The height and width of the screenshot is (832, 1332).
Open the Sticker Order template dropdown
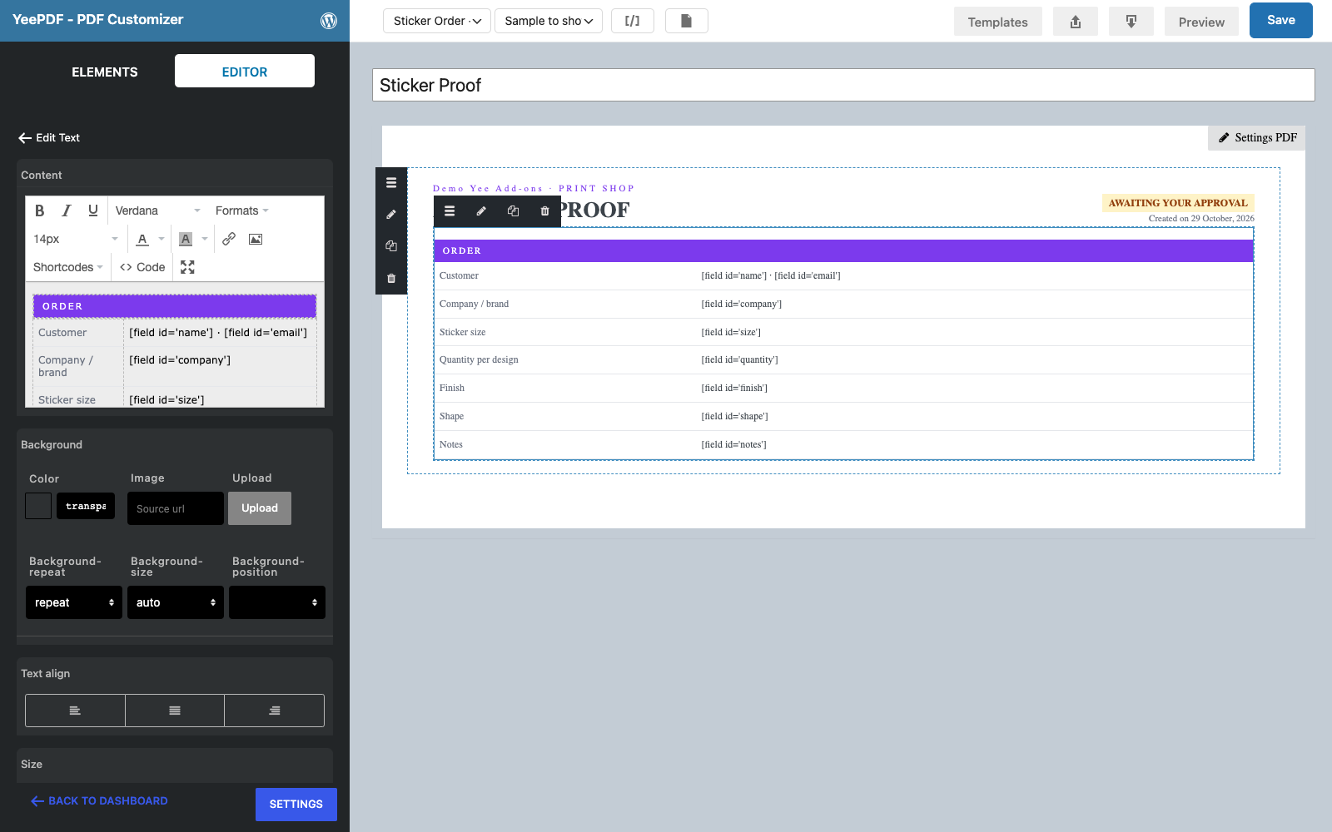[x=437, y=21]
